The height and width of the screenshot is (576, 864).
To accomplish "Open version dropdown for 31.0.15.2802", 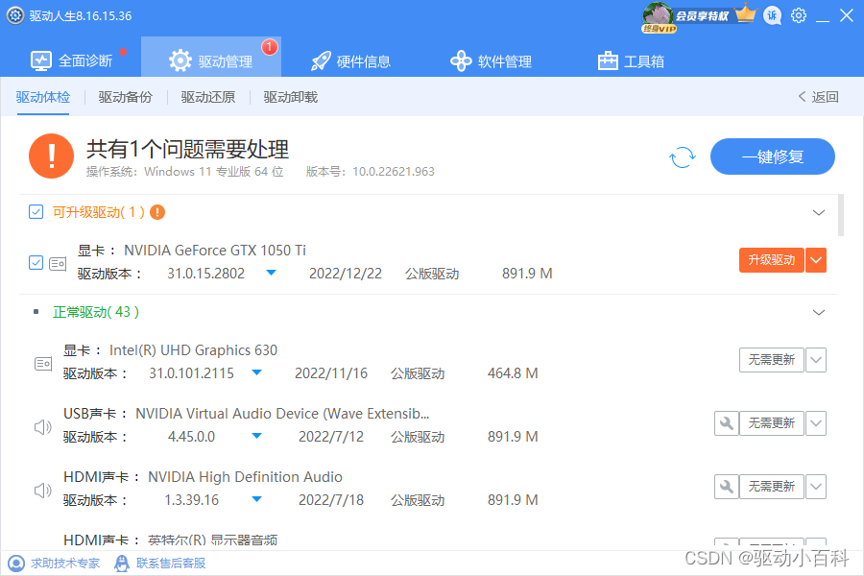I will 271,273.
